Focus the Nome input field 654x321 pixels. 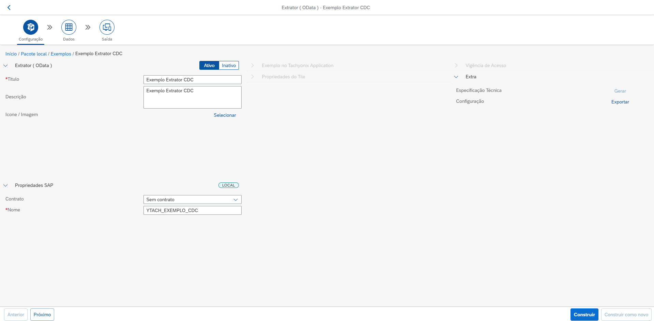(x=193, y=210)
